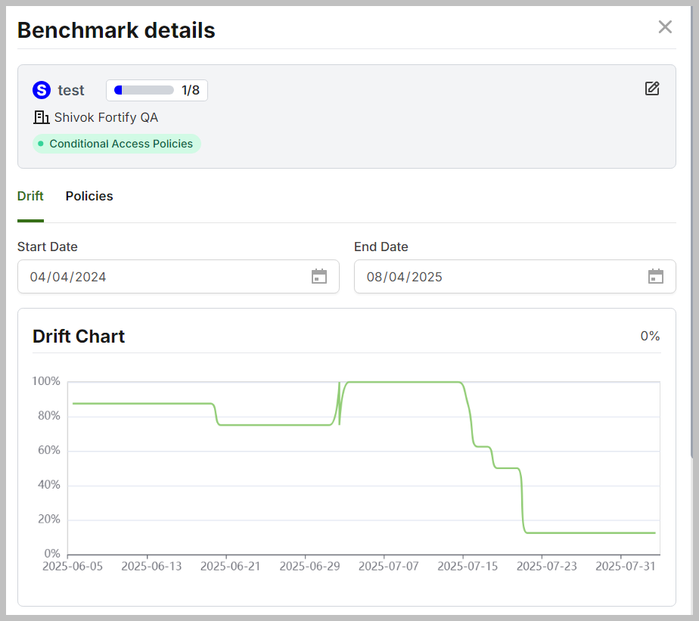Screen dimensions: 699x621
Task: Select the Conditional Access Policies tag text
Action: 121,144
